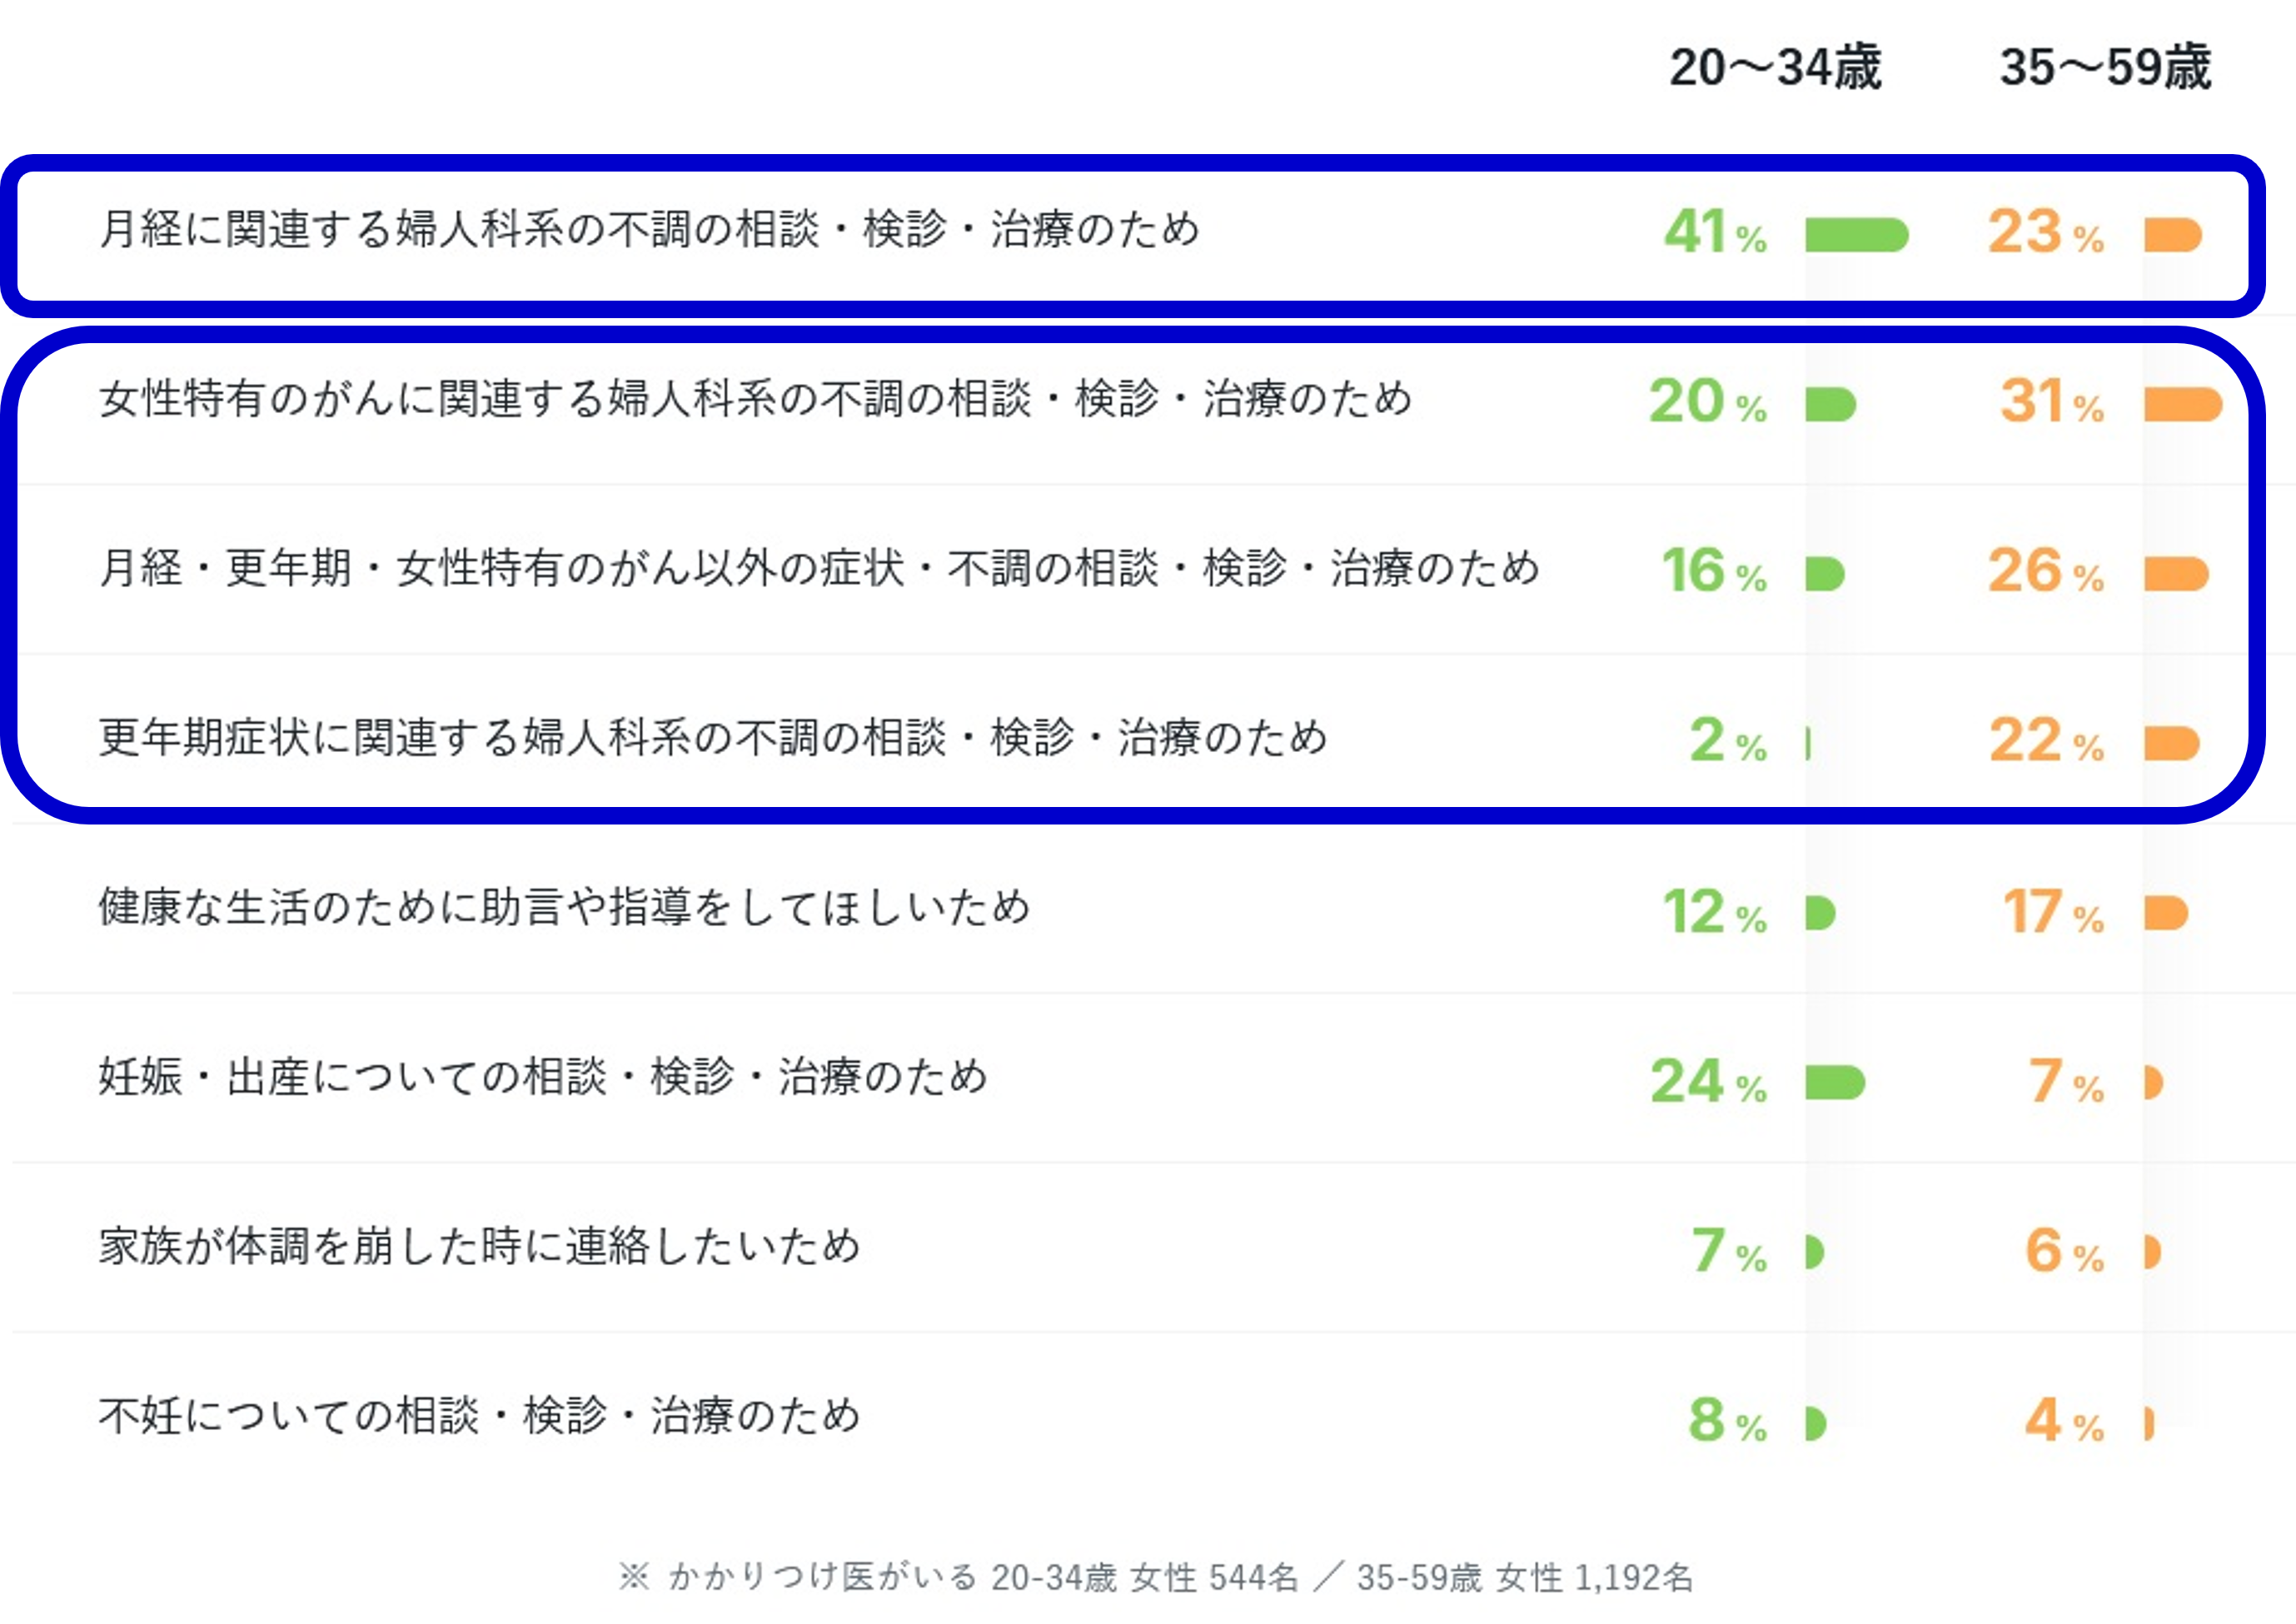Click the 不妊についての相談 row label
The height and width of the screenshot is (1624, 2296).
coord(479,1416)
